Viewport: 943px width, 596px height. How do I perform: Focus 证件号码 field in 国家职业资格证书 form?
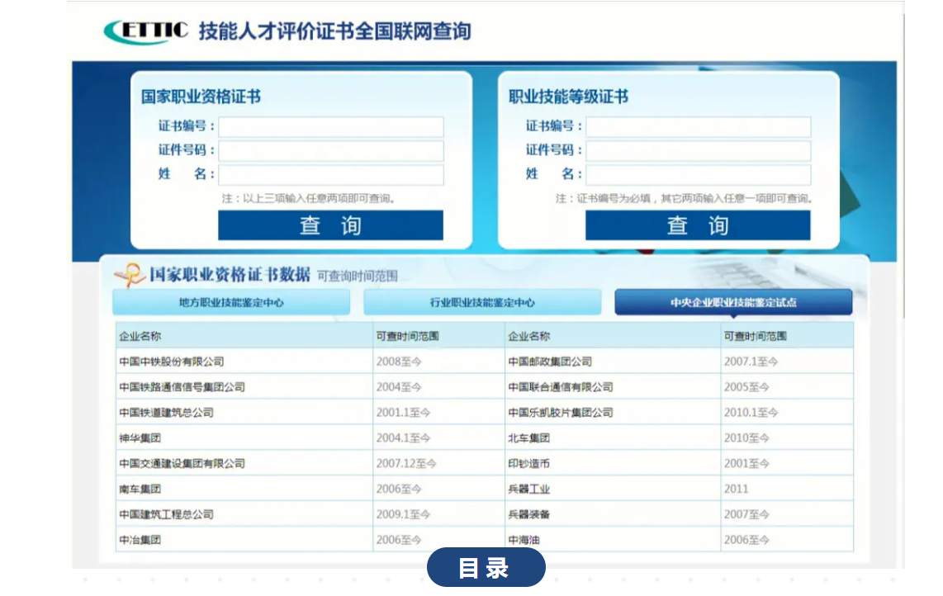pos(331,151)
